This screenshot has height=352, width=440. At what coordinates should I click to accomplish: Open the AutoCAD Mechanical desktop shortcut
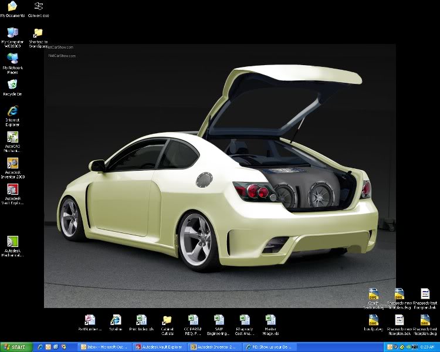tap(12, 142)
